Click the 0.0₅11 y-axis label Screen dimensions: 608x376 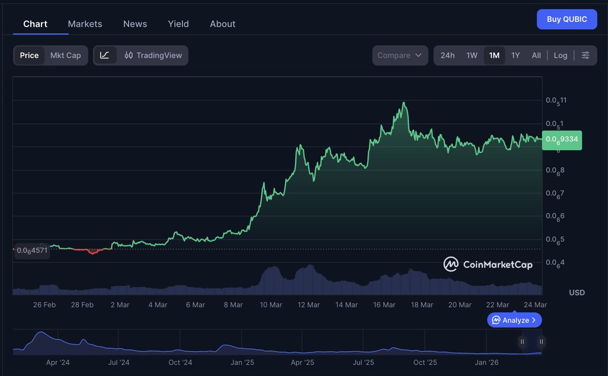pyautogui.click(x=556, y=100)
